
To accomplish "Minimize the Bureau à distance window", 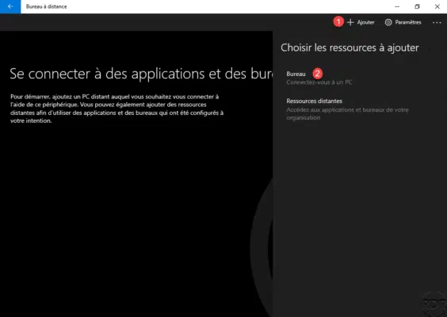I will click(397, 6).
